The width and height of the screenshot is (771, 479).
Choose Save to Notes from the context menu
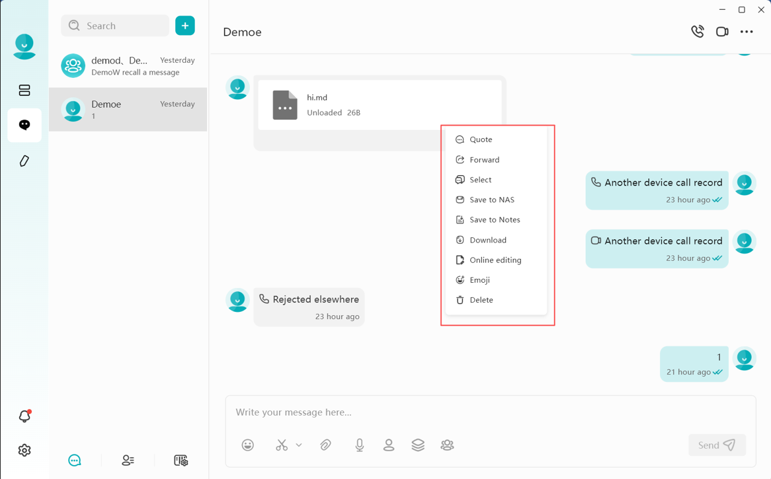coord(496,219)
